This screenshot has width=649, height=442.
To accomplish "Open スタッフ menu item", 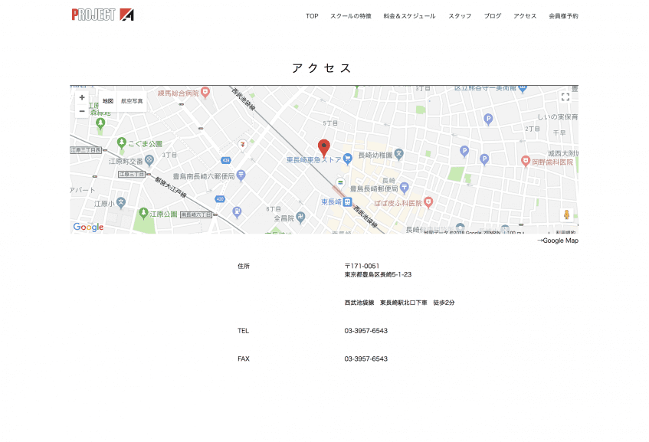I will [460, 16].
